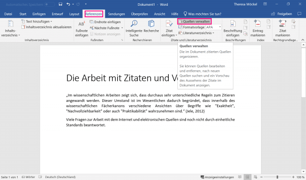This screenshot has width=306, height=180.
Task: Click the vertical scrollbar up arrow
Action: tap(303, 45)
